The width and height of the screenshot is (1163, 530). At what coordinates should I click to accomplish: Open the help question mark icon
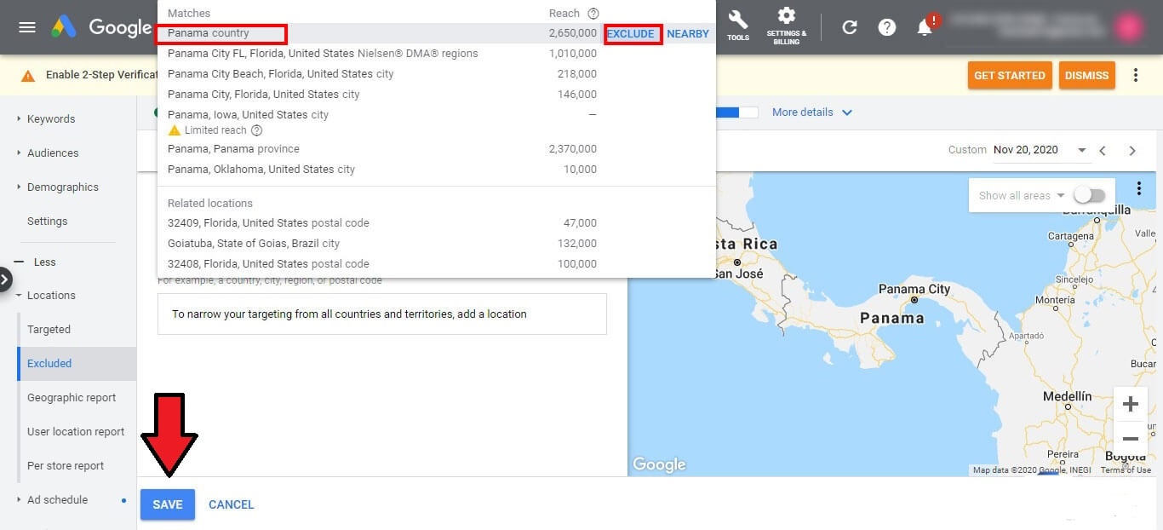(887, 27)
